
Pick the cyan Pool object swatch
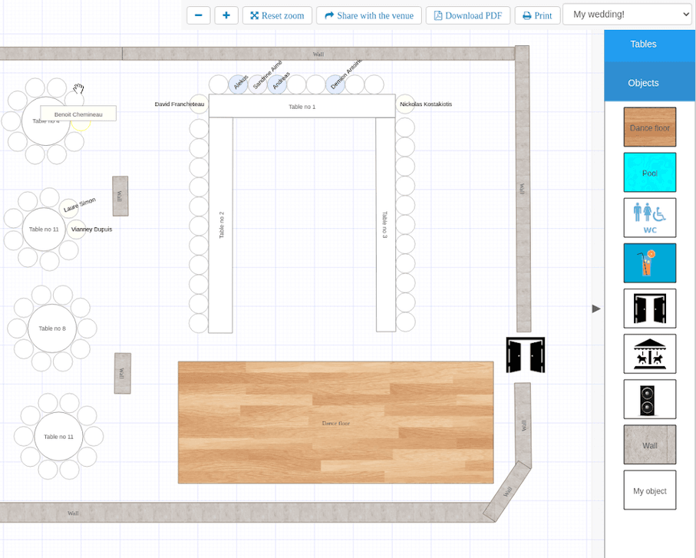pos(649,173)
